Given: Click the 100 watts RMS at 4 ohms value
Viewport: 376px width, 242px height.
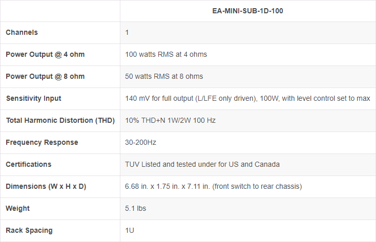Looking at the screenshot, I should [166, 54].
